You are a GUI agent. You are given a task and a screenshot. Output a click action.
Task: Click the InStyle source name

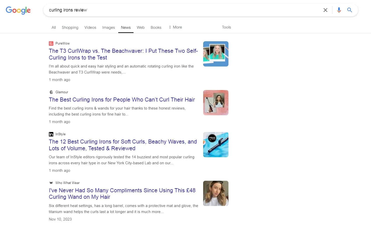pos(60,134)
